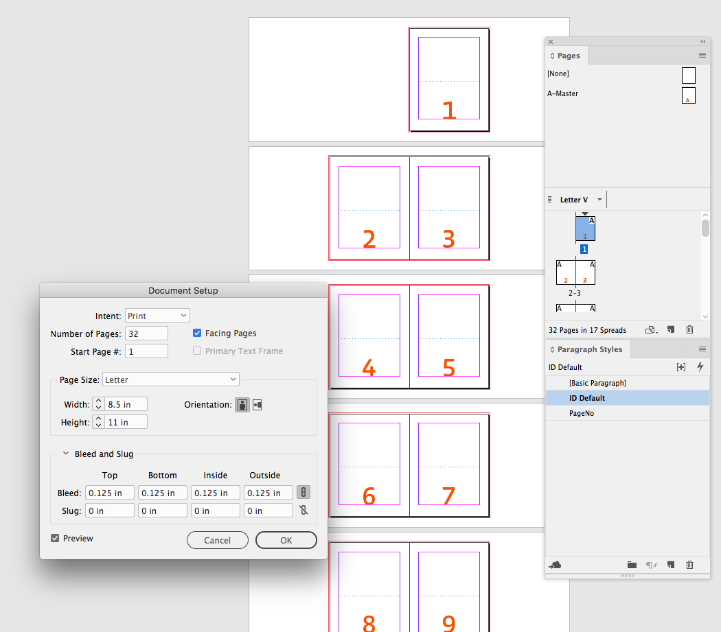Image resolution: width=721 pixels, height=632 pixels.
Task: Select the landscape orientation icon
Action: tap(257, 404)
